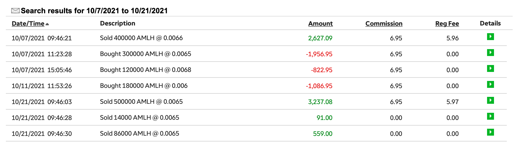Click the Sold 86000 AMLH @ 0.0065 description
This screenshot has height=155, width=518.
[x=140, y=134]
